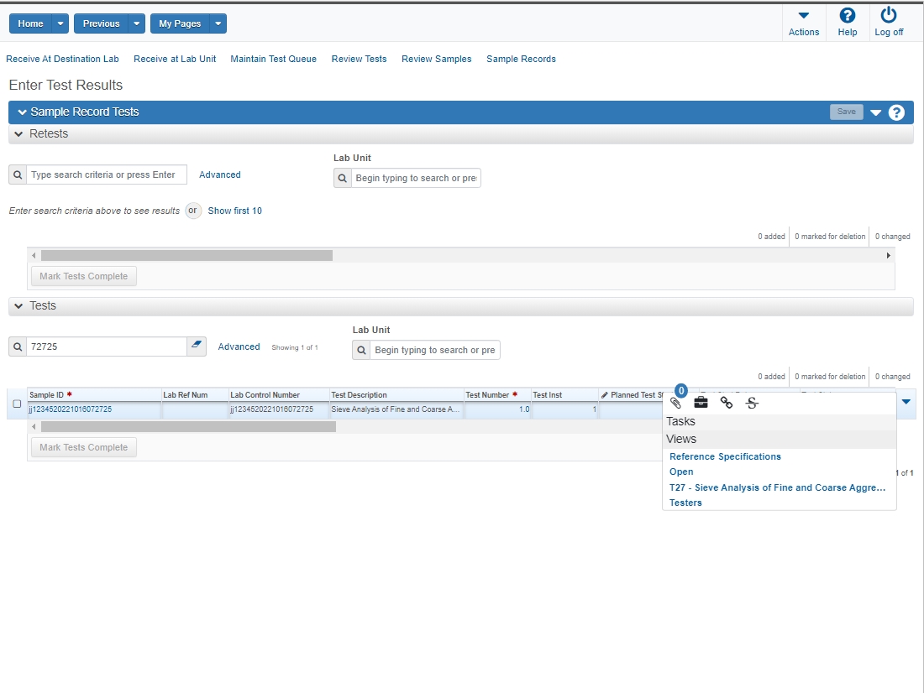Click the left arrow of the Tests scrollbar
This screenshot has width=924, height=693.
pyautogui.click(x=34, y=427)
